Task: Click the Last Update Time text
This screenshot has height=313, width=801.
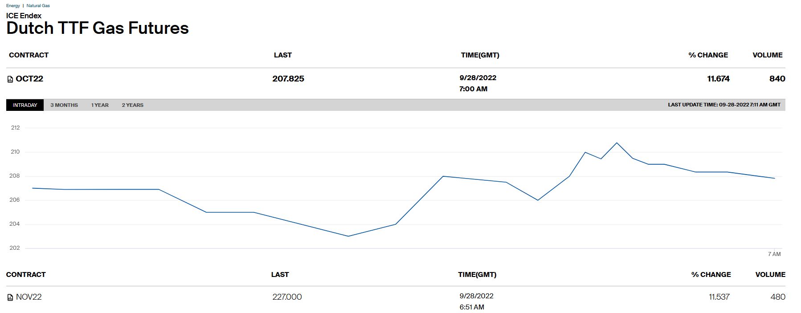Action: point(724,105)
